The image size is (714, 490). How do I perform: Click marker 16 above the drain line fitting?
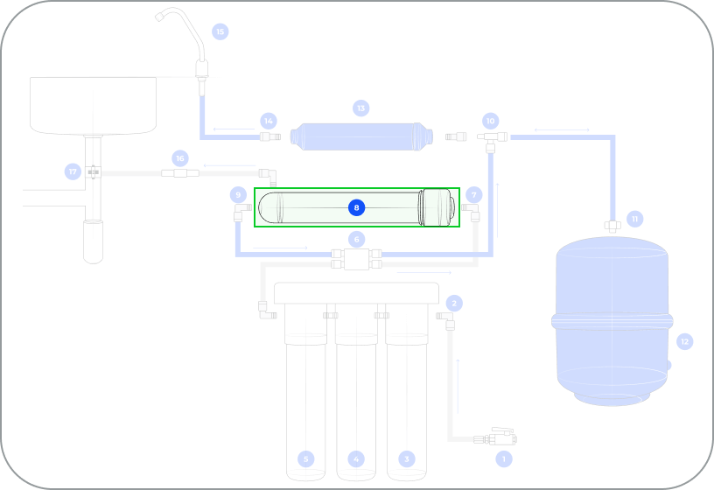[180, 158]
